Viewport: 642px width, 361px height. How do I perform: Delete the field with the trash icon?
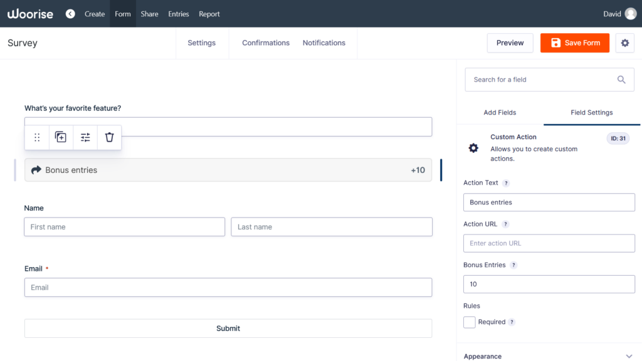coord(110,137)
